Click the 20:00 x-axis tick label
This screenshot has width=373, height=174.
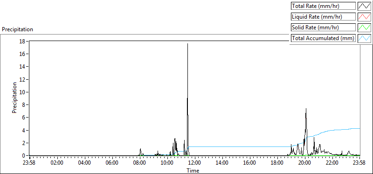pyautogui.click(x=305, y=163)
